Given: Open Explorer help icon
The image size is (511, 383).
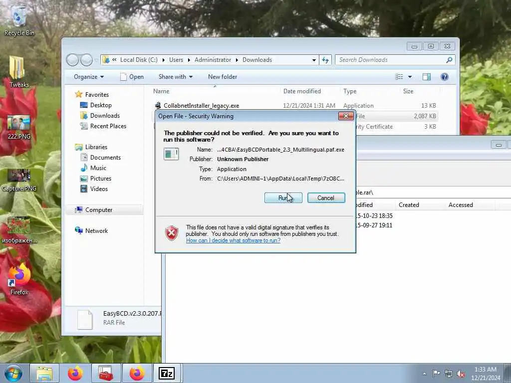Looking at the screenshot, I should click(x=445, y=77).
